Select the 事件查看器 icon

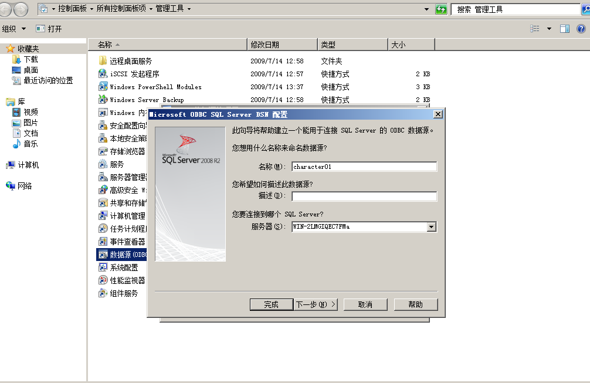[103, 242]
